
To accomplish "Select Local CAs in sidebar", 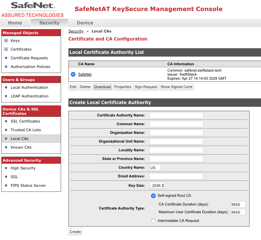I will pyautogui.click(x=20, y=139).
